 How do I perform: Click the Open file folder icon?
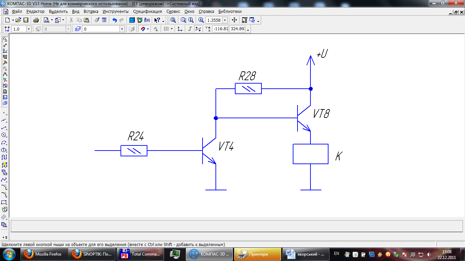pos(18,20)
